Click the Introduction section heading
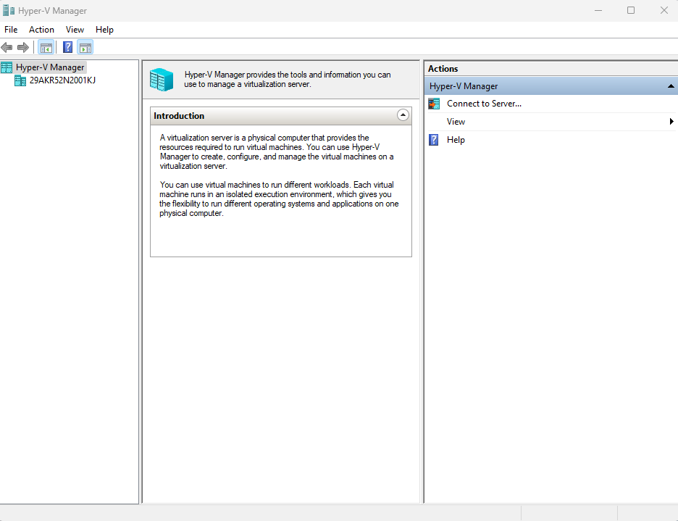This screenshot has width=678, height=521. (179, 116)
